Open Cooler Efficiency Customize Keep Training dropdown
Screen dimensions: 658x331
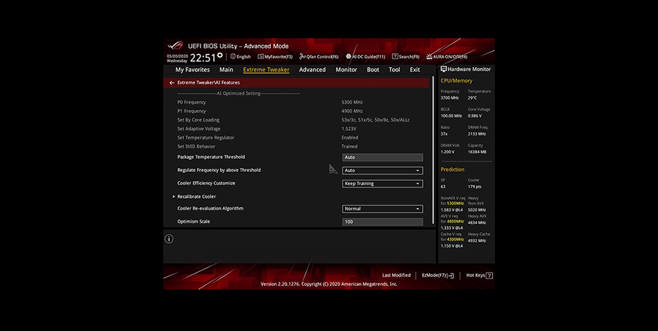point(382,183)
